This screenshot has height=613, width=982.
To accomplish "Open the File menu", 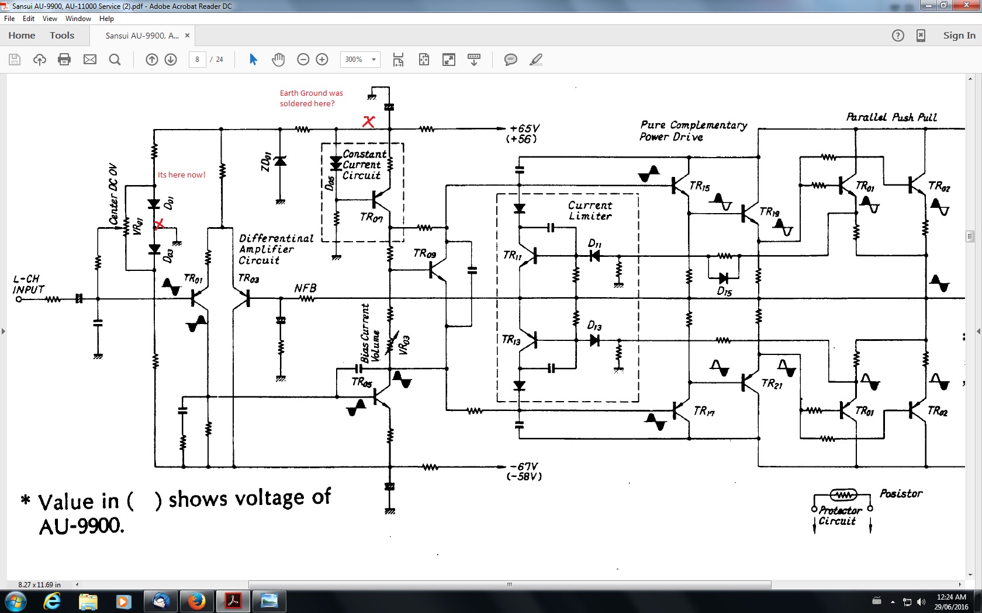I will [9, 19].
